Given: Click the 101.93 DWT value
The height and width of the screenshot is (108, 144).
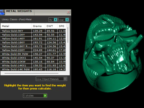Looking at the screenshot, I should [x=51, y=65].
